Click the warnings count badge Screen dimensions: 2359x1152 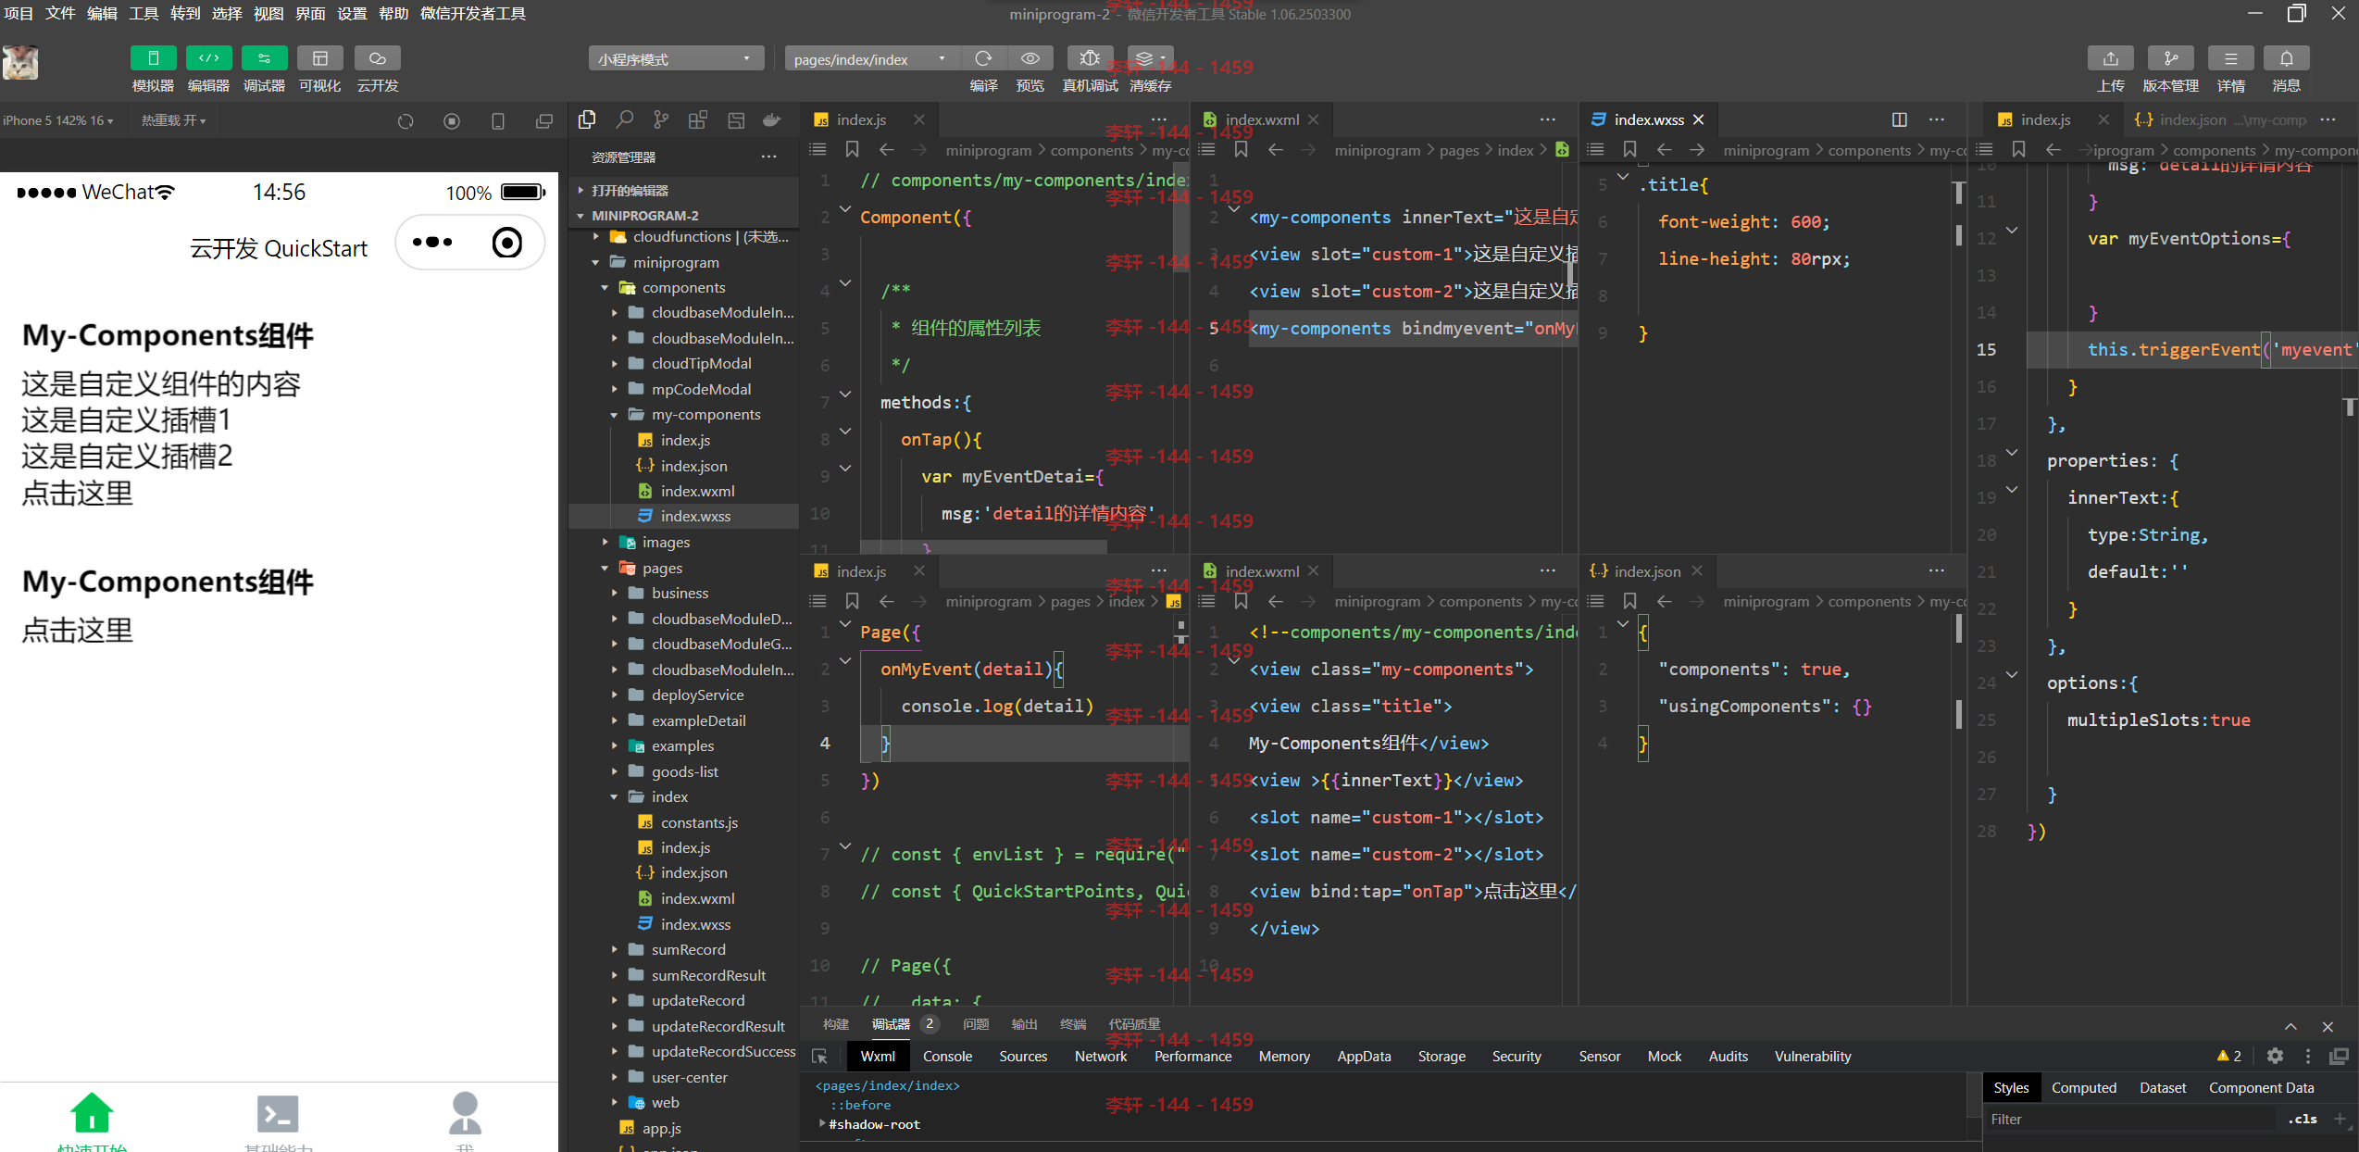[x=2228, y=1056]
